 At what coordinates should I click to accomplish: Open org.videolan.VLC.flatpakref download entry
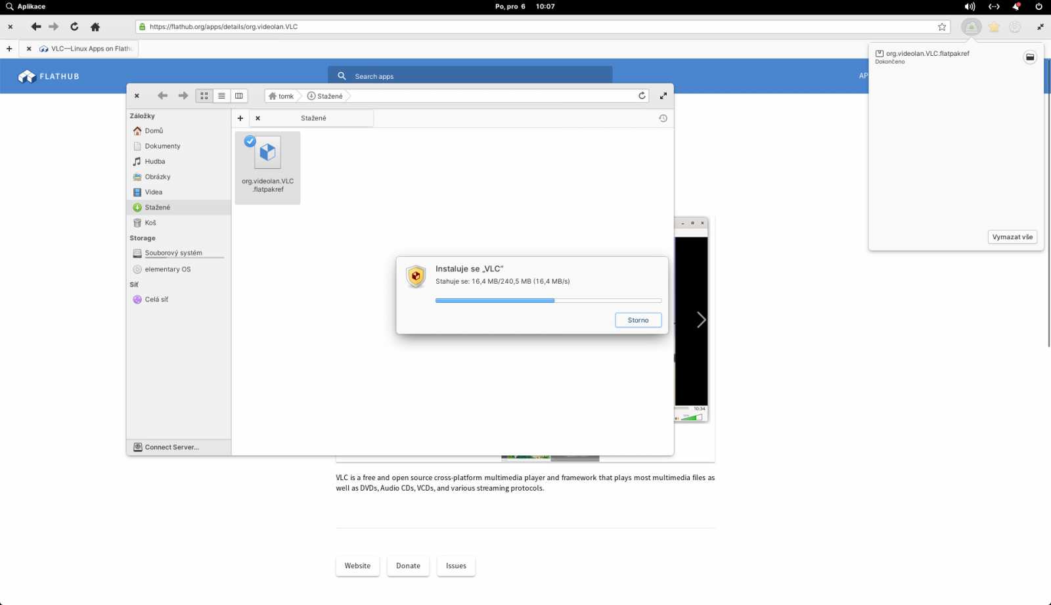(x=922, y=57)
